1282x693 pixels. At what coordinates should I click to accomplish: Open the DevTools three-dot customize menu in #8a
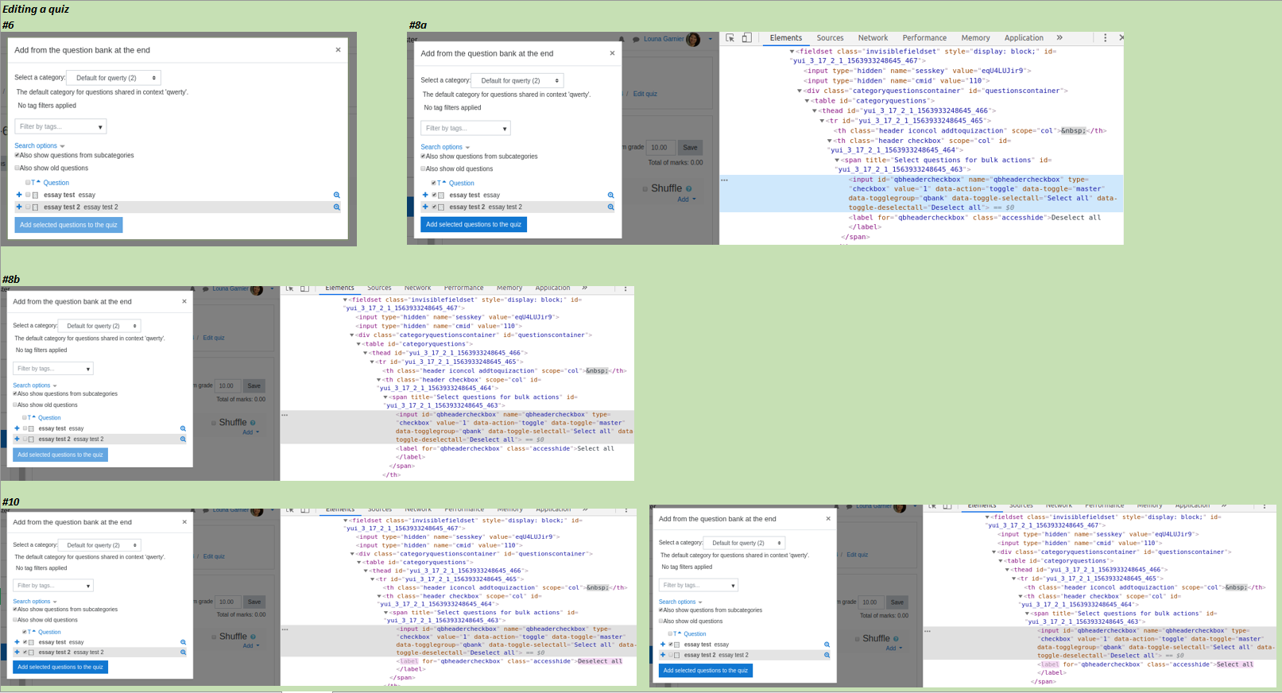1105,37
